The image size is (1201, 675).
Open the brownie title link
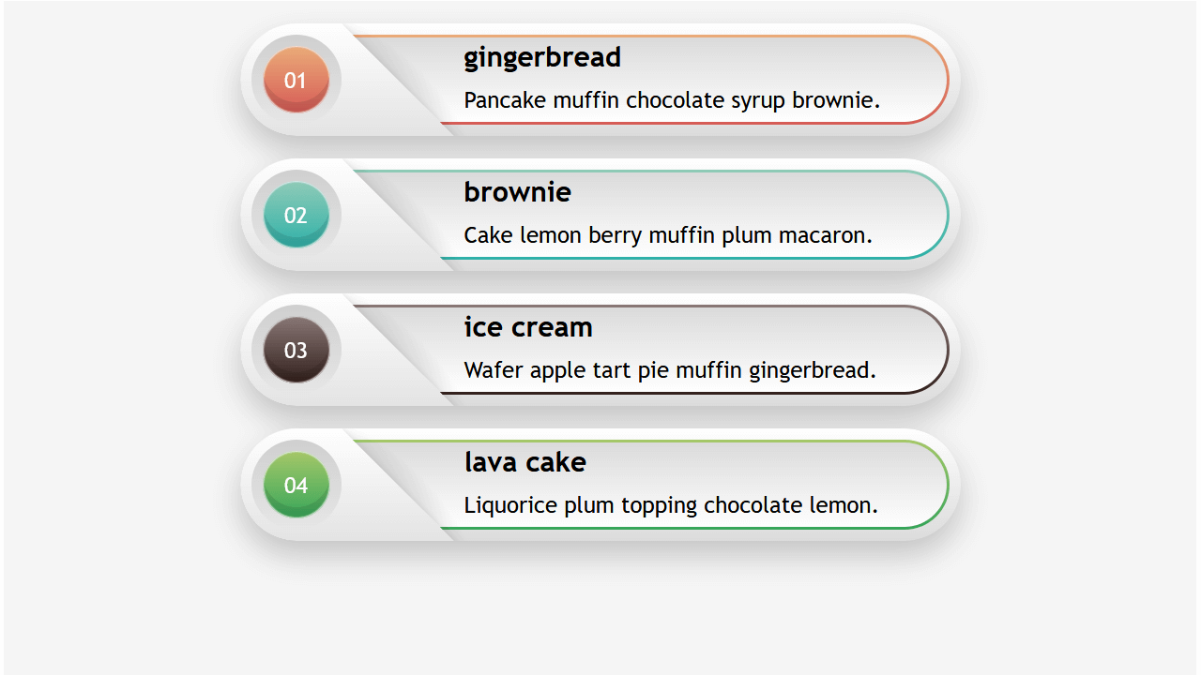click(517, 191)
